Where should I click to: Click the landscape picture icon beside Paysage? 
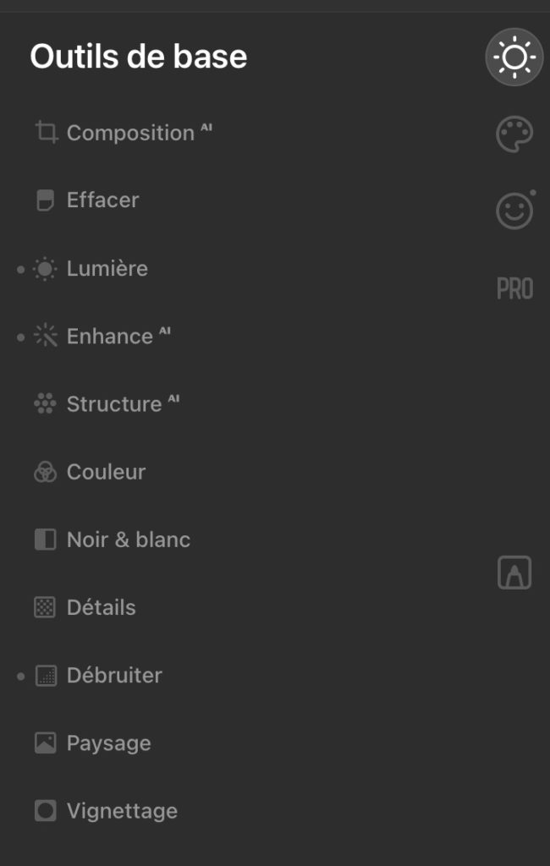coord(46,743)
